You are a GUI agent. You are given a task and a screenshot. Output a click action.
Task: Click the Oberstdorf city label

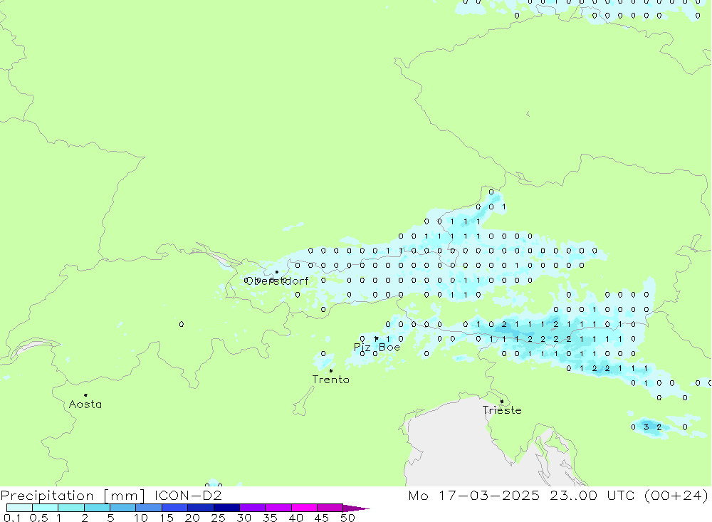tap(277, 281)
